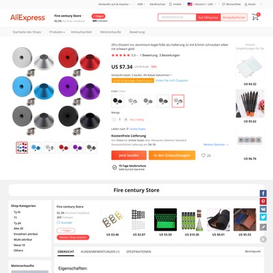The image size is (273, 273).
Task: Switch to the Kundenbewertungen tab
Action: [x=100, y=252]
